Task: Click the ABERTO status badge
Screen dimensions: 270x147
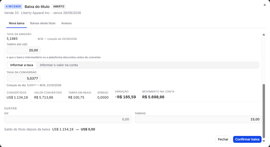Action: [x=59, y=7]
